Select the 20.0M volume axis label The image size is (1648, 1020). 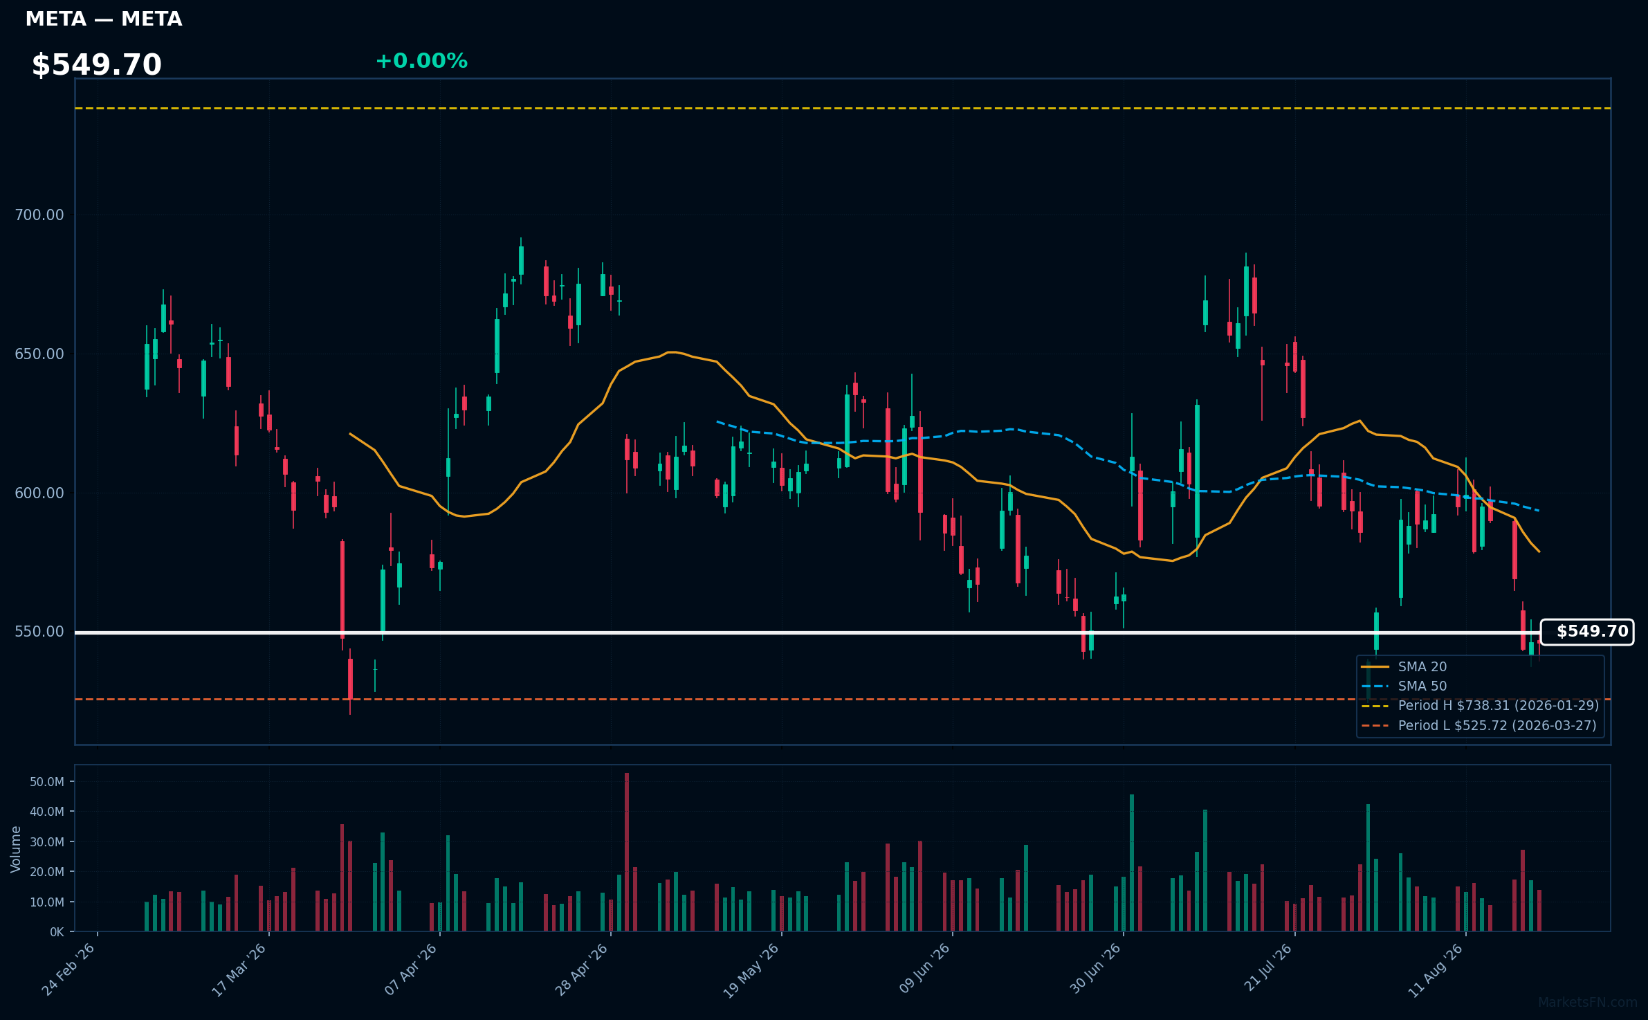click(x=47, y=872)
